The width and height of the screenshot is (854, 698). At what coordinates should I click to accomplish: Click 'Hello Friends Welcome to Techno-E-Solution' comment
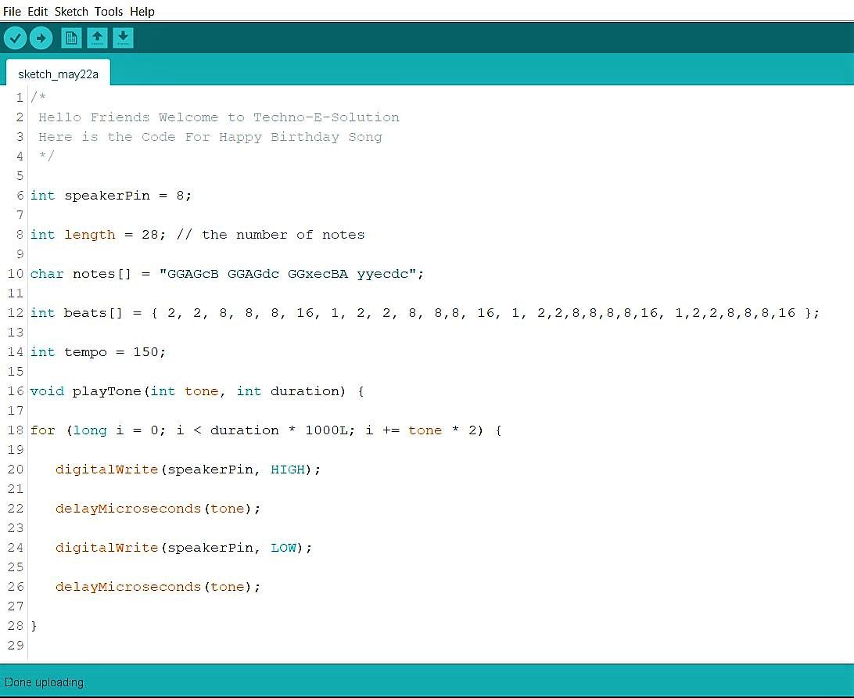click(219, 117)
